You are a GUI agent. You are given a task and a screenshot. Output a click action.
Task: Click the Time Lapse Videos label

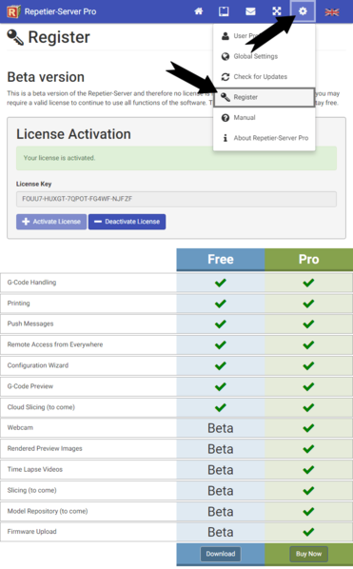35,470
